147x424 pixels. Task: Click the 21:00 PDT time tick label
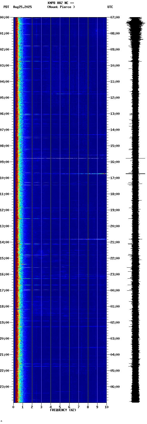point(5,355)
